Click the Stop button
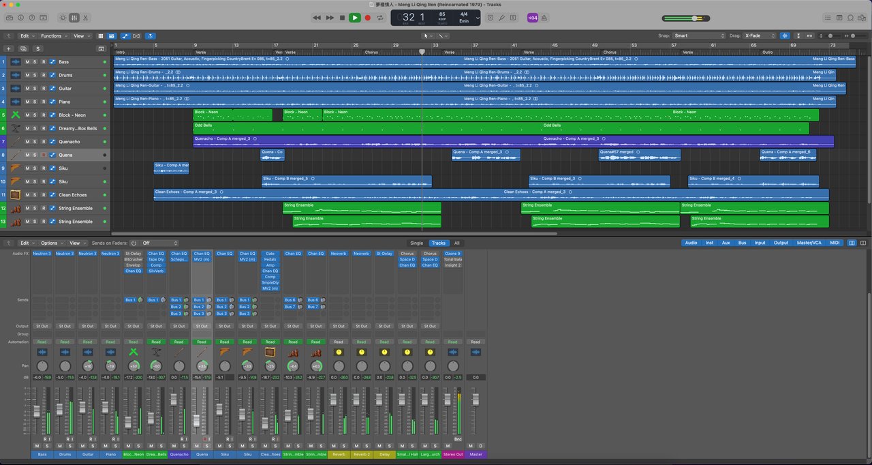 click(342, 18)
